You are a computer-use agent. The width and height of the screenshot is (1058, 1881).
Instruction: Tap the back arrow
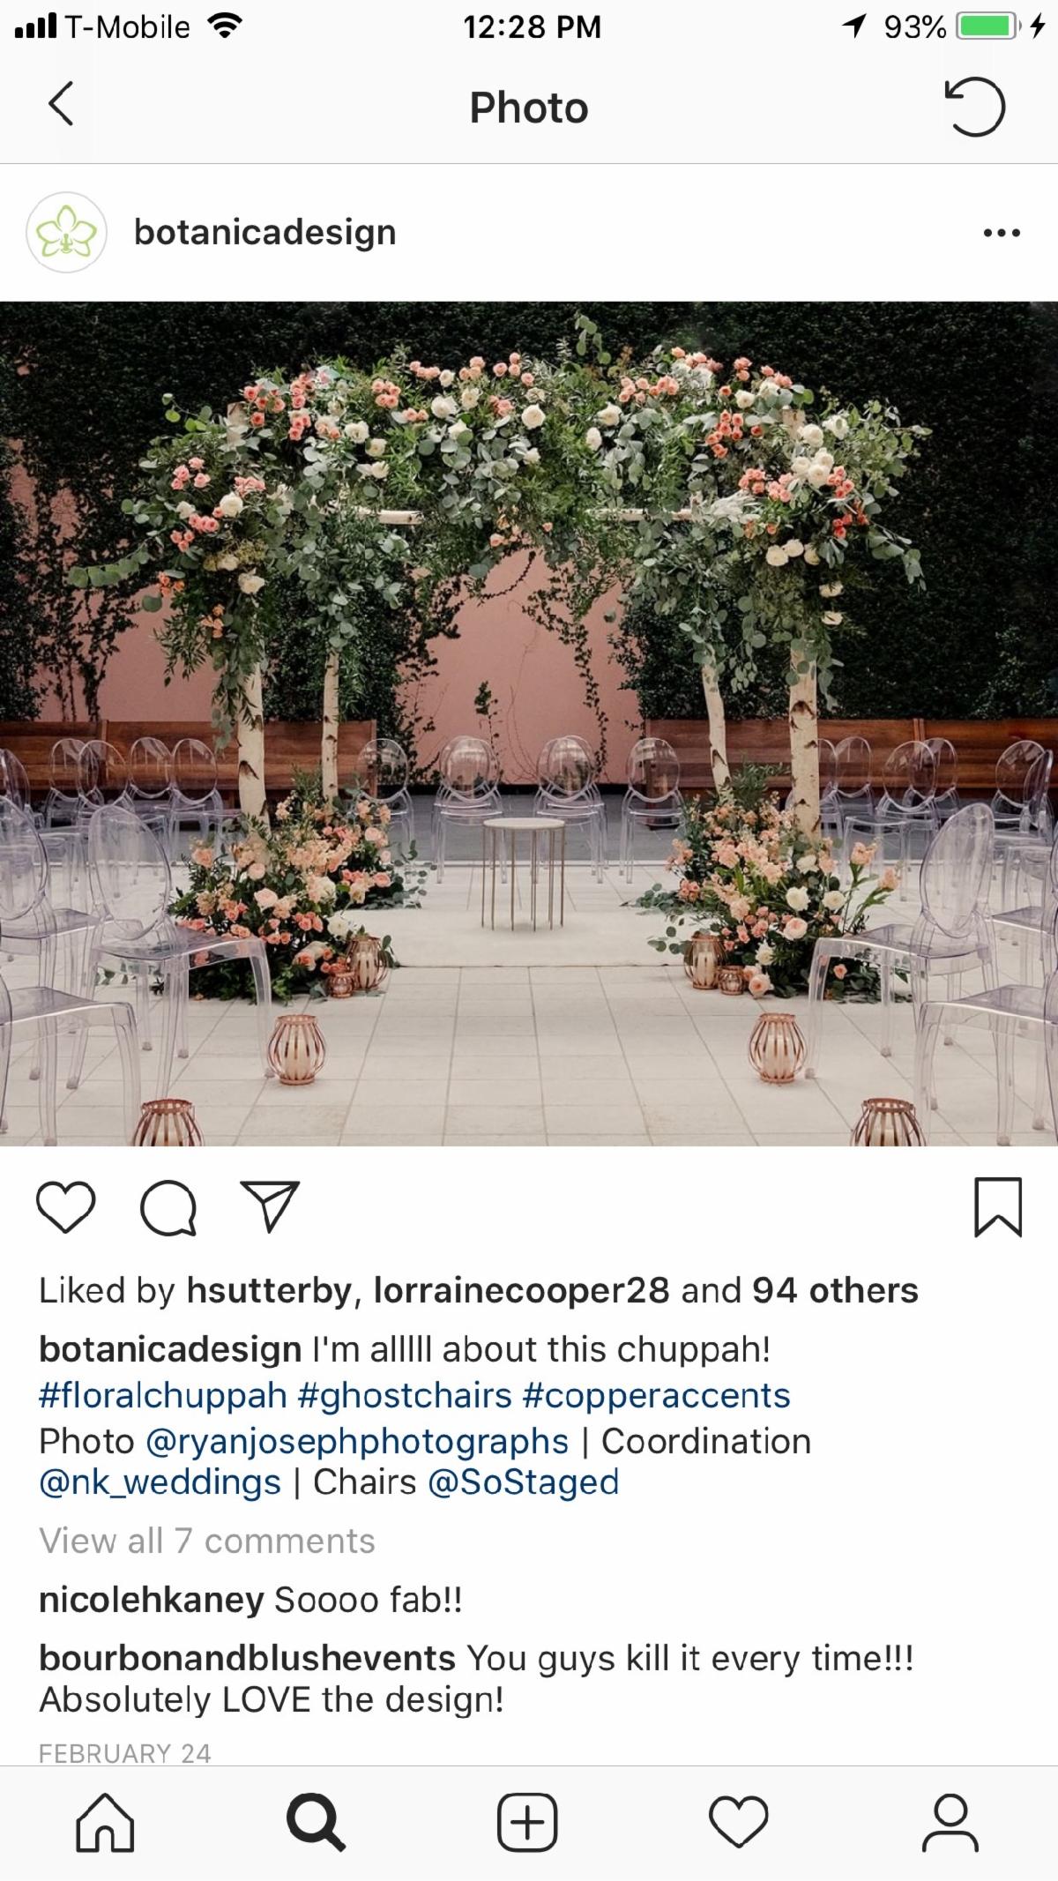point(61,104)
